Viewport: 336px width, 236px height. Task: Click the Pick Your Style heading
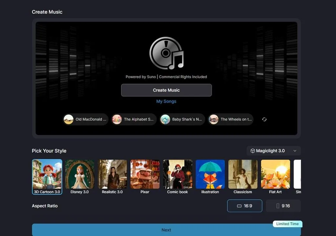(49, 151)
